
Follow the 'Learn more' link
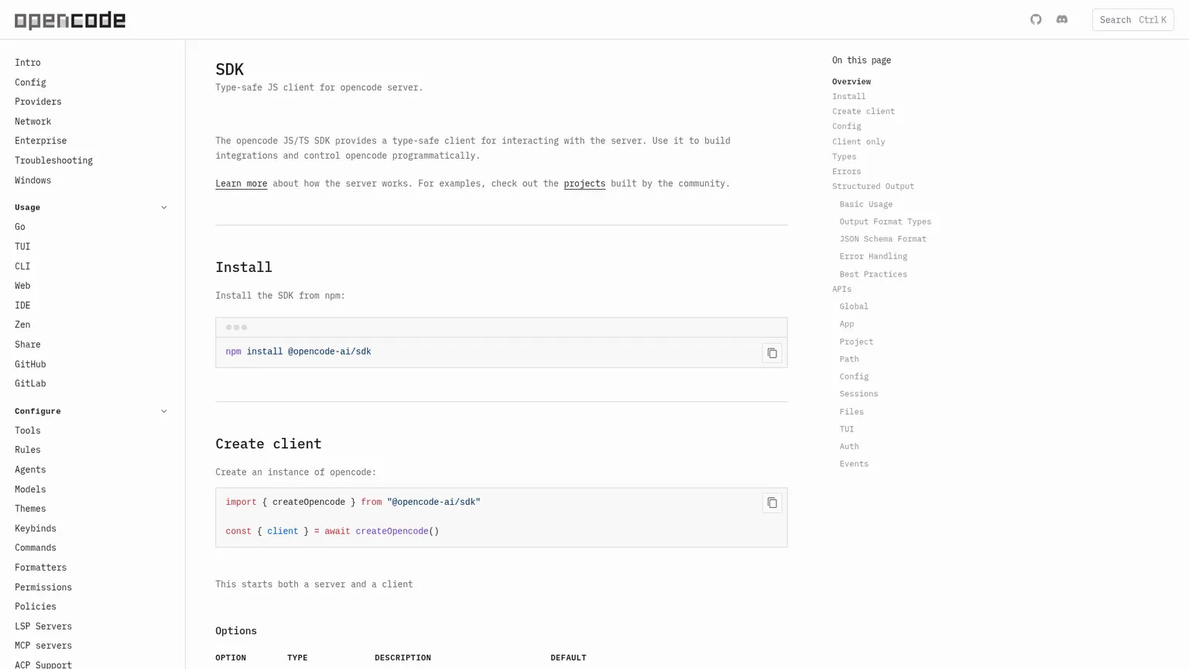[242, 184]
